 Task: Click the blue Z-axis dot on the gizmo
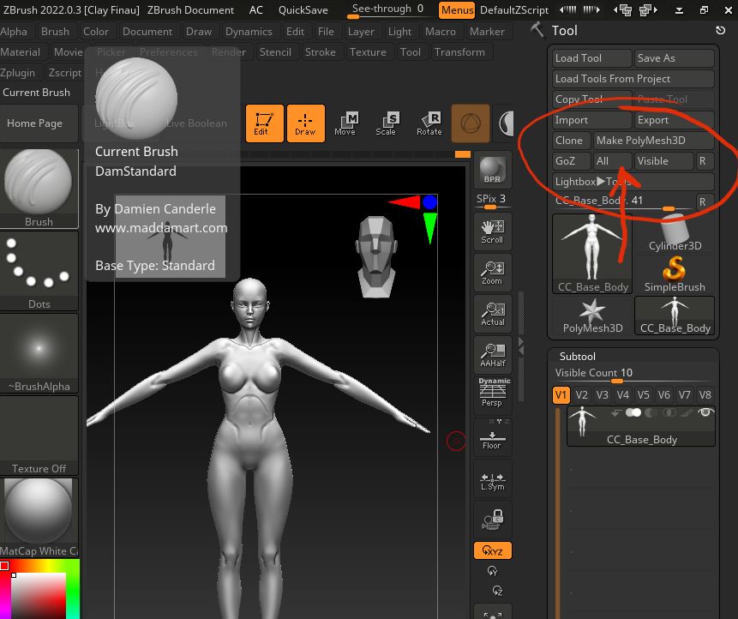429,202
